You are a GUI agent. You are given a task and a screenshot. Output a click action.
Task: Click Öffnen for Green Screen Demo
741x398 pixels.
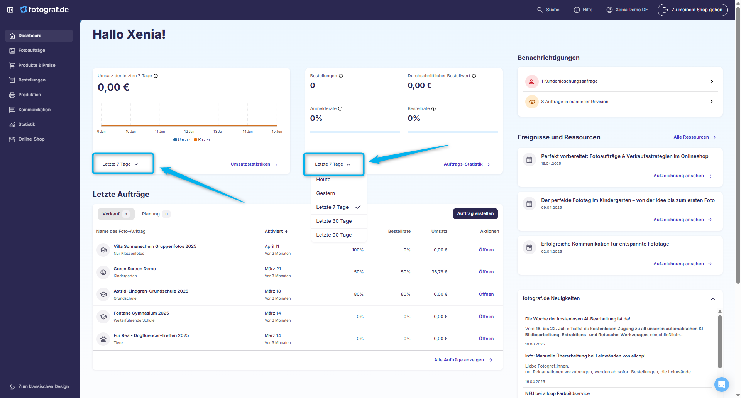point(486,272)
